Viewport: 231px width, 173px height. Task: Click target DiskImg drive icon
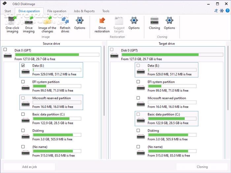[141, 137]
